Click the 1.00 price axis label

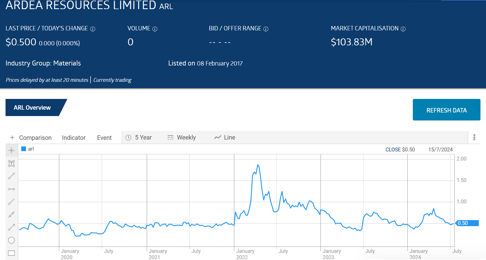(x=461, y=201)
